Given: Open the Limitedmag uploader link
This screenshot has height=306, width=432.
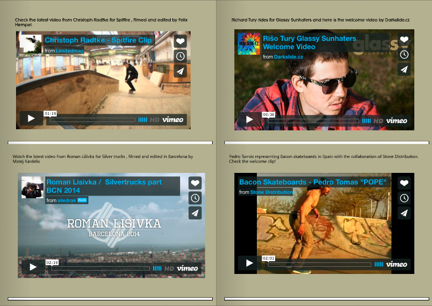Looking at the screenshot, I should 72,51.
